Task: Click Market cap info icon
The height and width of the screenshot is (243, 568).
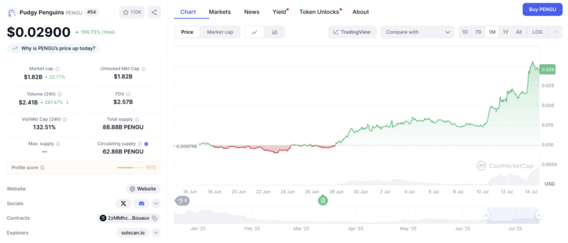Action: point(58,69)
